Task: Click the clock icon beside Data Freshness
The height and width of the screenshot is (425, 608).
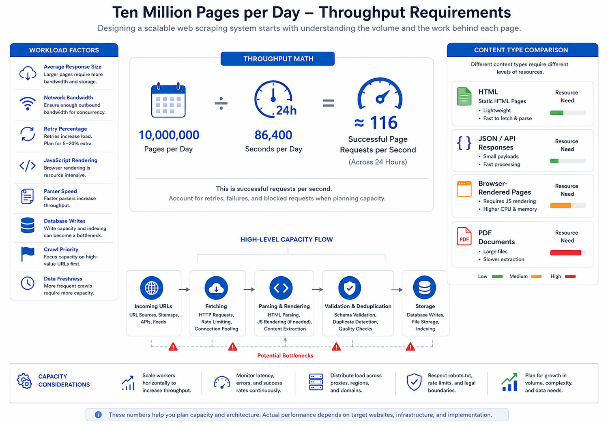Action: point(28,283)
